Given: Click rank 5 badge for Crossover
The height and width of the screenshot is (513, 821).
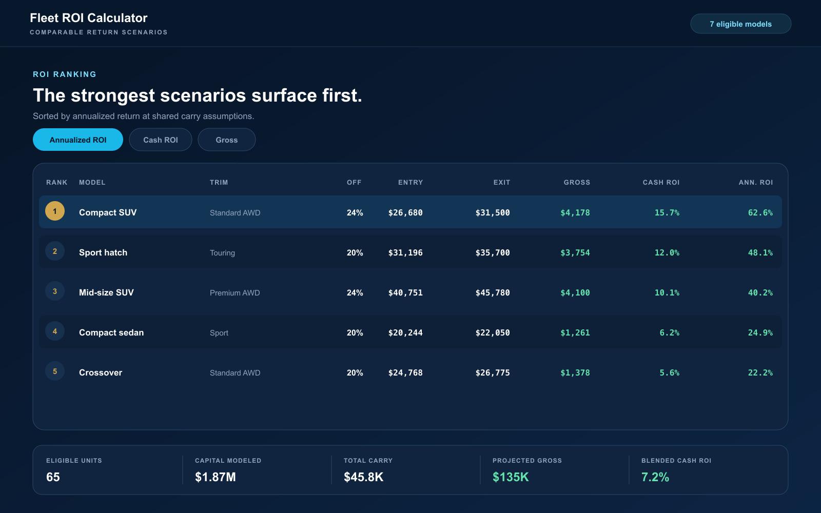Looking at the screenshot, I should (x=55, y=371).
